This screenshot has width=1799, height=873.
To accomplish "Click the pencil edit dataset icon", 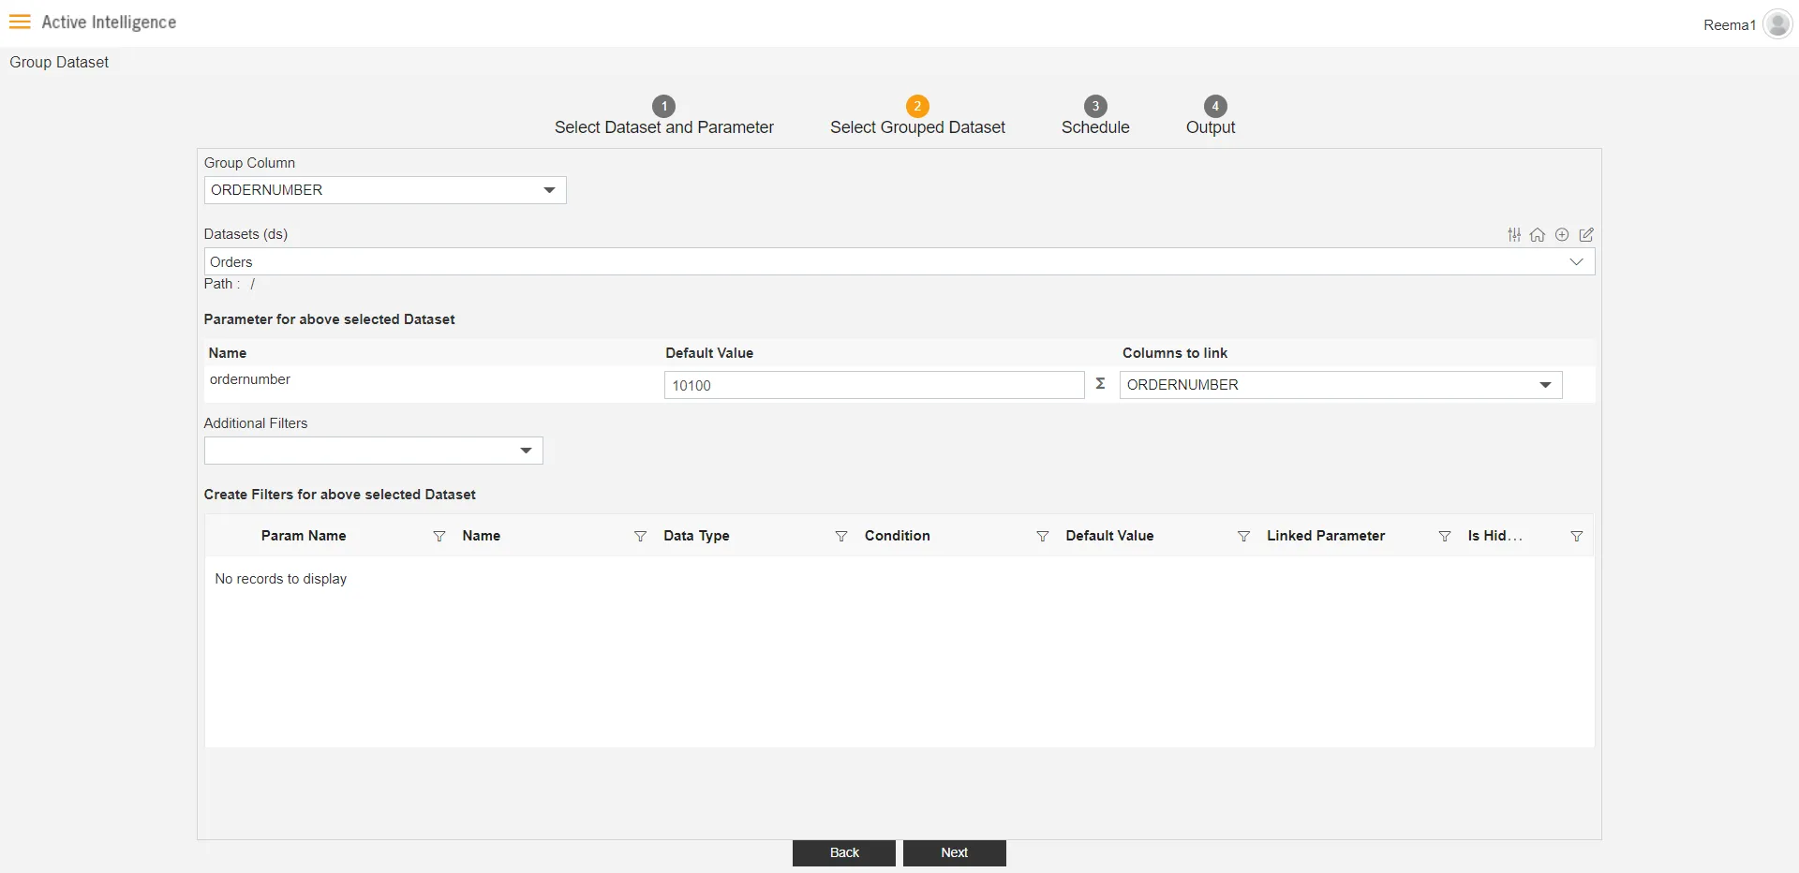I will pos(1586,235).
